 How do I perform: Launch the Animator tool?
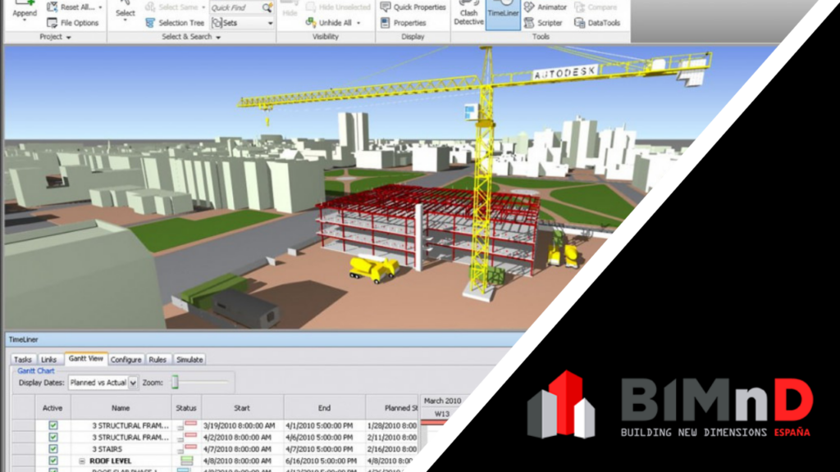[545, 7]
